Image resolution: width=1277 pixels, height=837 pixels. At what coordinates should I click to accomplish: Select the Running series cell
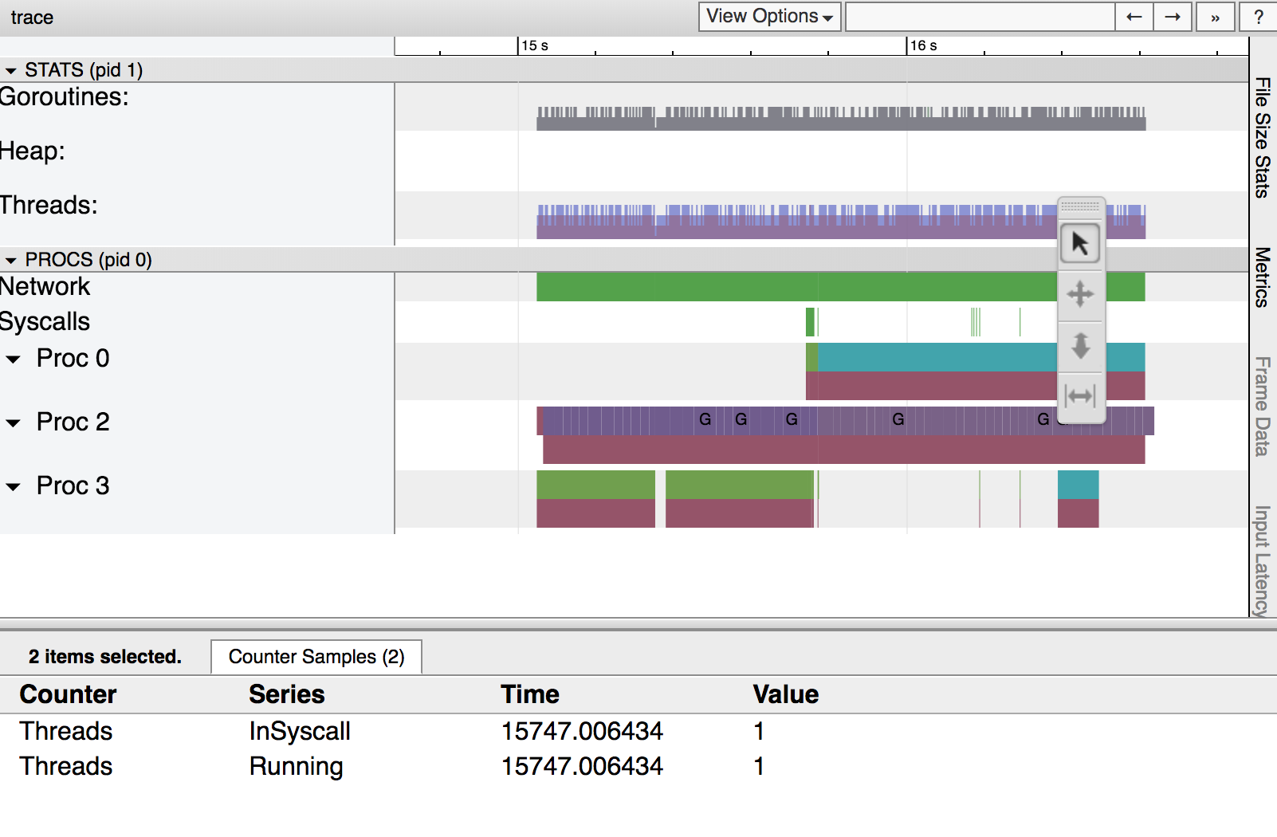(296, 766)
